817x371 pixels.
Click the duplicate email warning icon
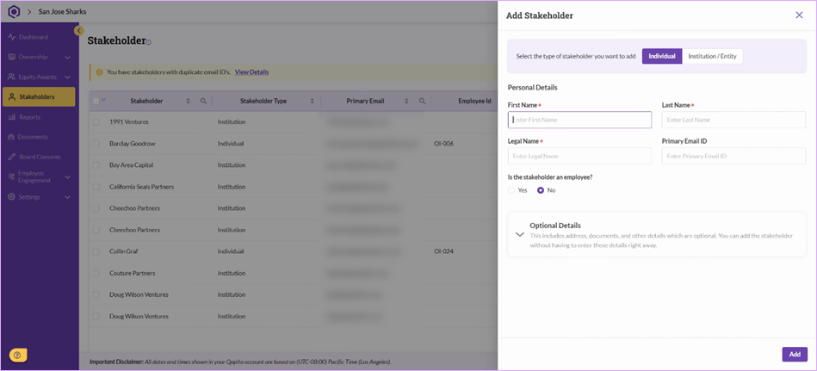click(99, 72)
